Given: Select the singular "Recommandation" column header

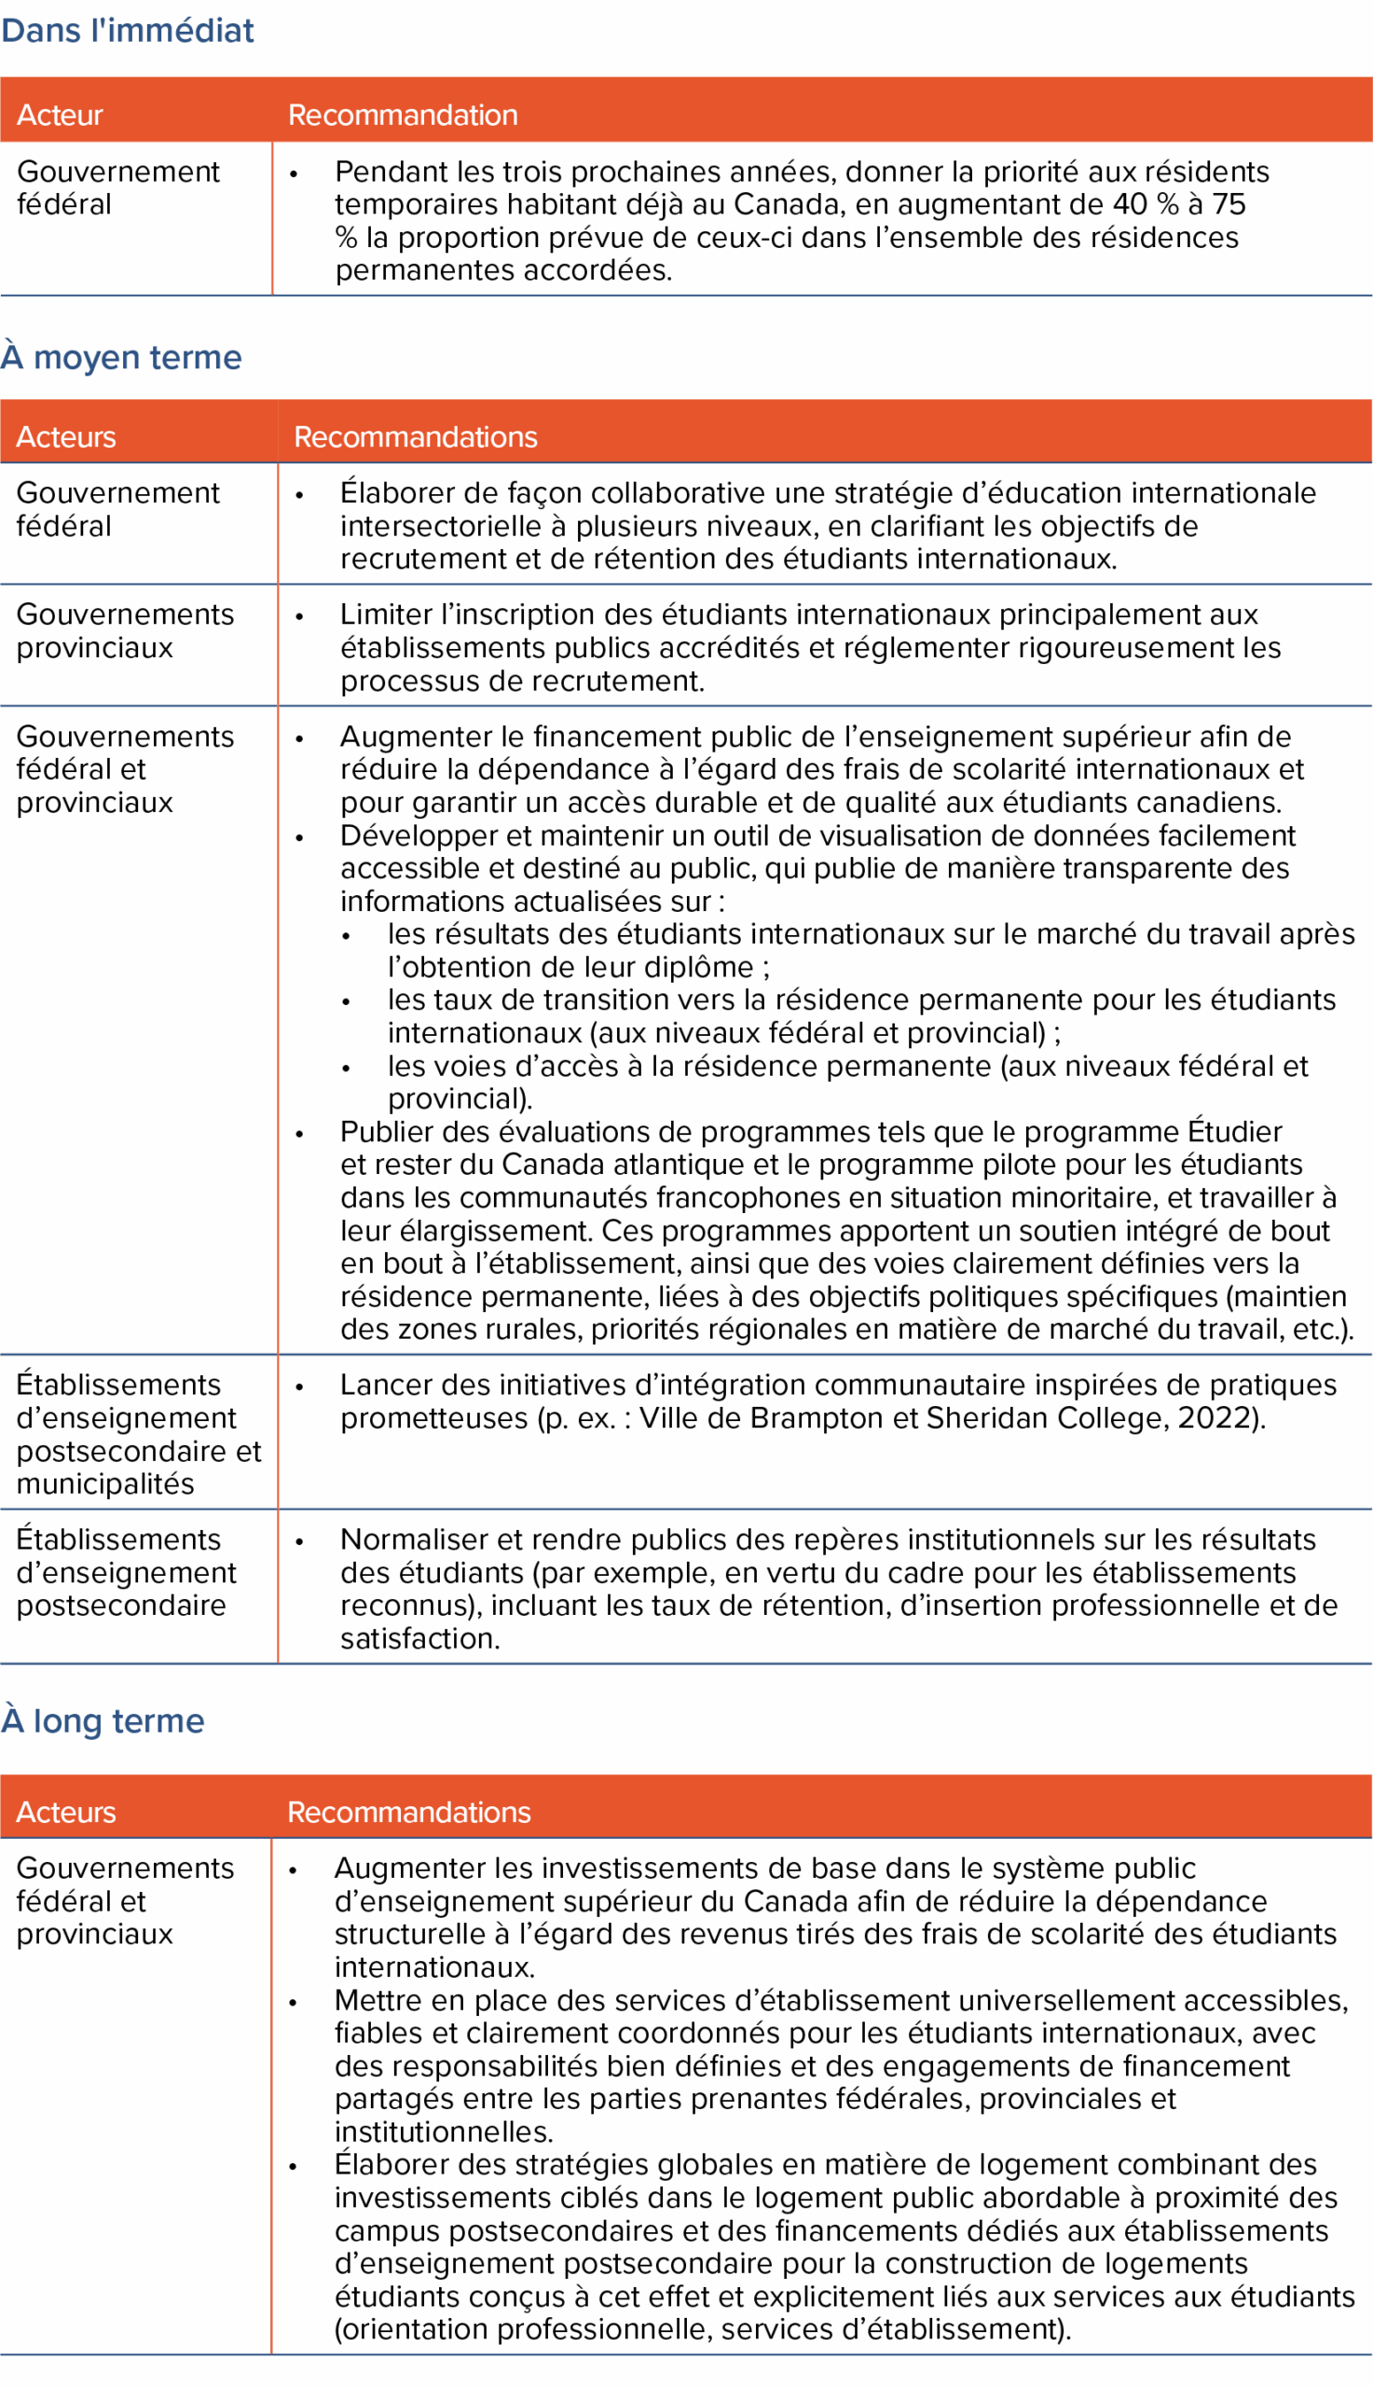Looking at the screenshot, I should click(403, 115).
